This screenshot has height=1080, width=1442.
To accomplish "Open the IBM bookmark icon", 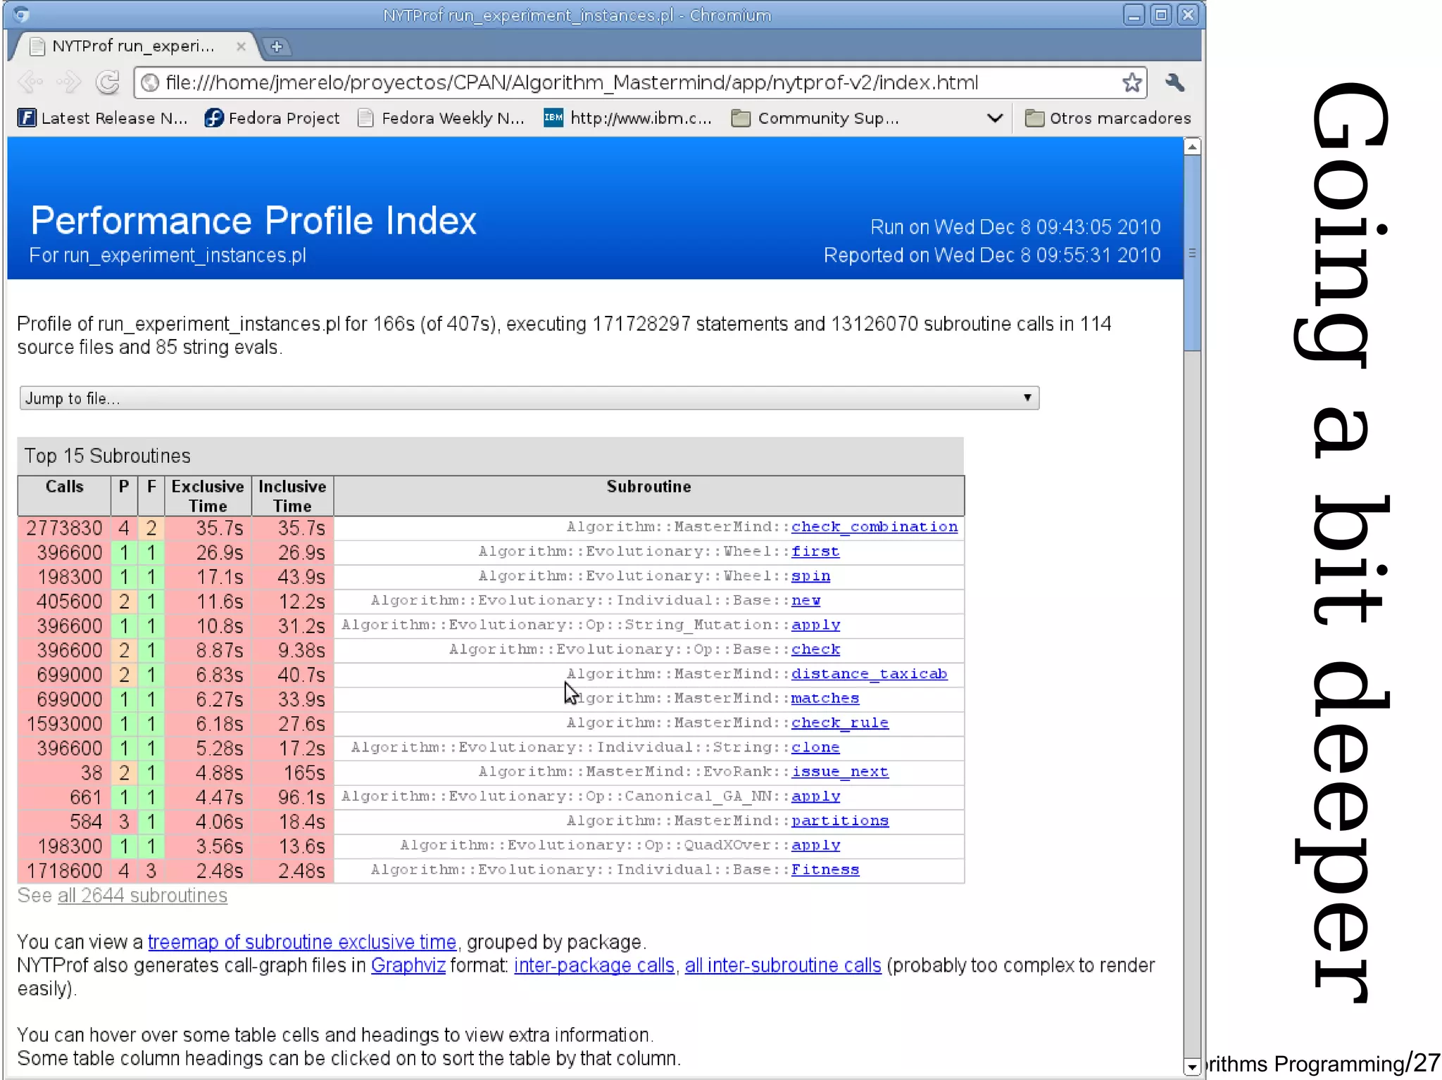I will point(553,117).
